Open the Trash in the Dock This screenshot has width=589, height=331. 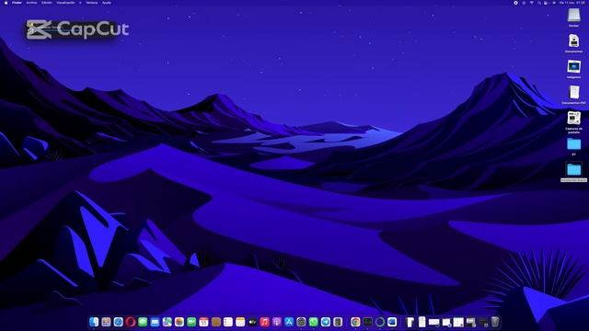click(x=495, y=322)
